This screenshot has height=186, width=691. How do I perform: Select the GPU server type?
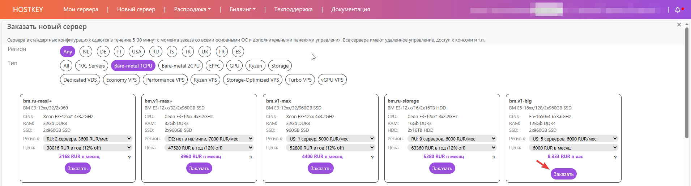click(x=235, y=66)
